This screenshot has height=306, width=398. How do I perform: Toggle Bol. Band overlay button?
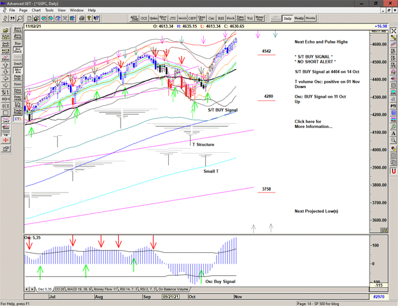(17, 51)
